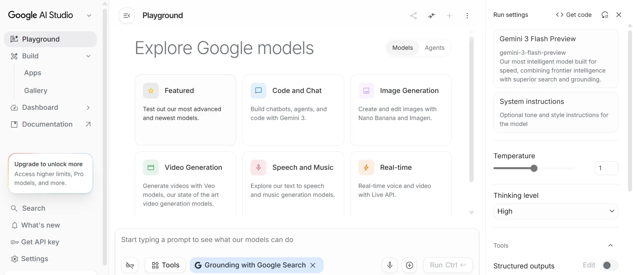Click the microphone icon in prompt bar
Image resolution: width=633 pixels, height=275 pixels.
(390, 265)
